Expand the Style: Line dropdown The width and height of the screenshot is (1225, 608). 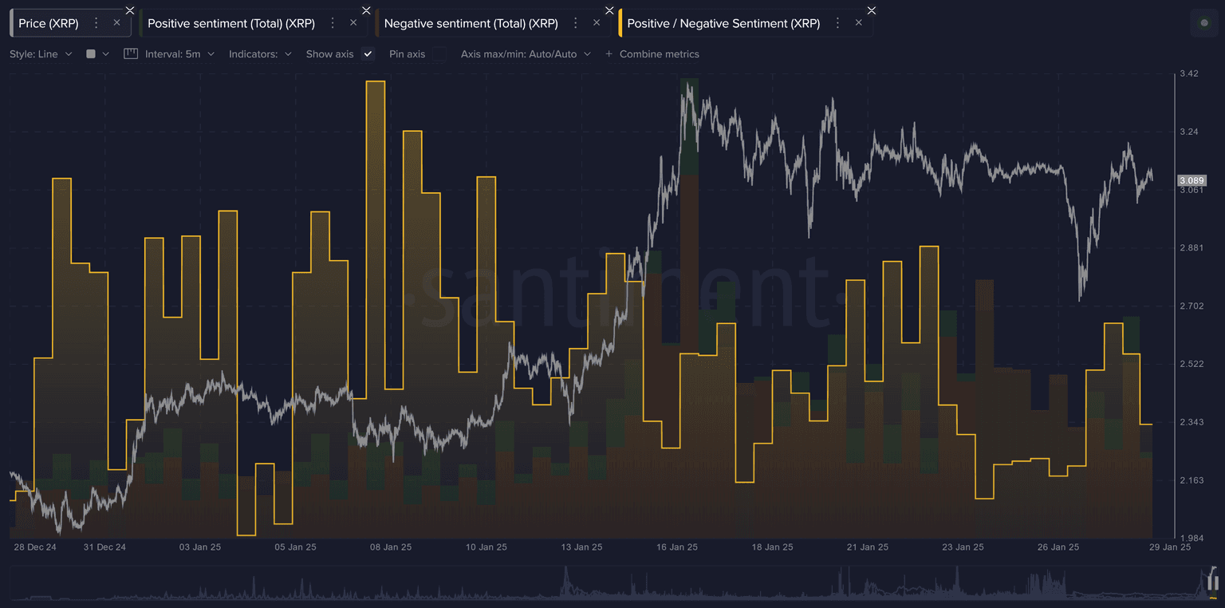coord(41,54)
